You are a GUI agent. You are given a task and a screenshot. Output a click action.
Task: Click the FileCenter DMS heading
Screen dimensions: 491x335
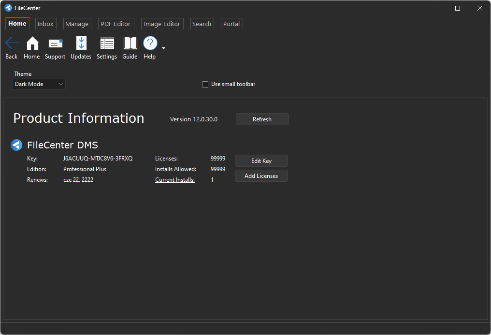63,145
